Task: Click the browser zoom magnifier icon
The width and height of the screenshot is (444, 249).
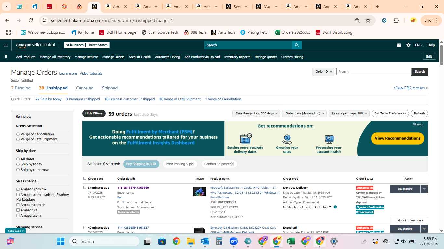Action: pos(358,20)
